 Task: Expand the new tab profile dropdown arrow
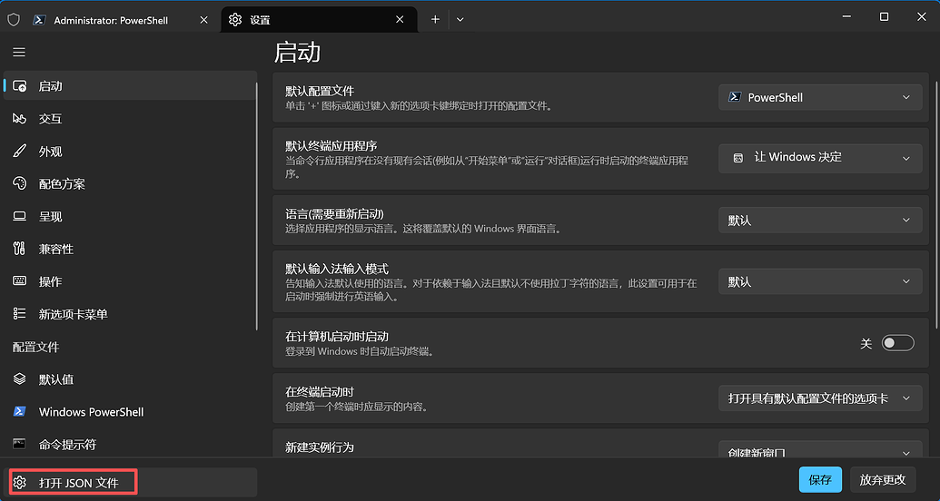460,20
